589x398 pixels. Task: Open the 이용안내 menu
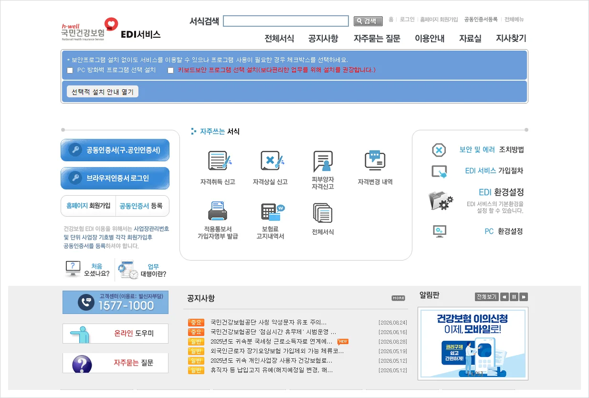430,39
